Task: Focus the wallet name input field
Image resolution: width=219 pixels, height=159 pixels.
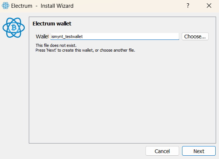Action: point(114,37)
